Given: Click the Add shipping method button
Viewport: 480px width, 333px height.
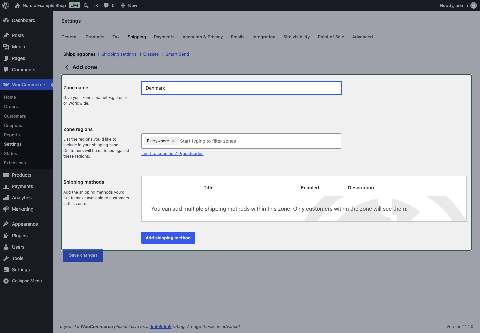Looking at the screenshot, I should [168, 238].
